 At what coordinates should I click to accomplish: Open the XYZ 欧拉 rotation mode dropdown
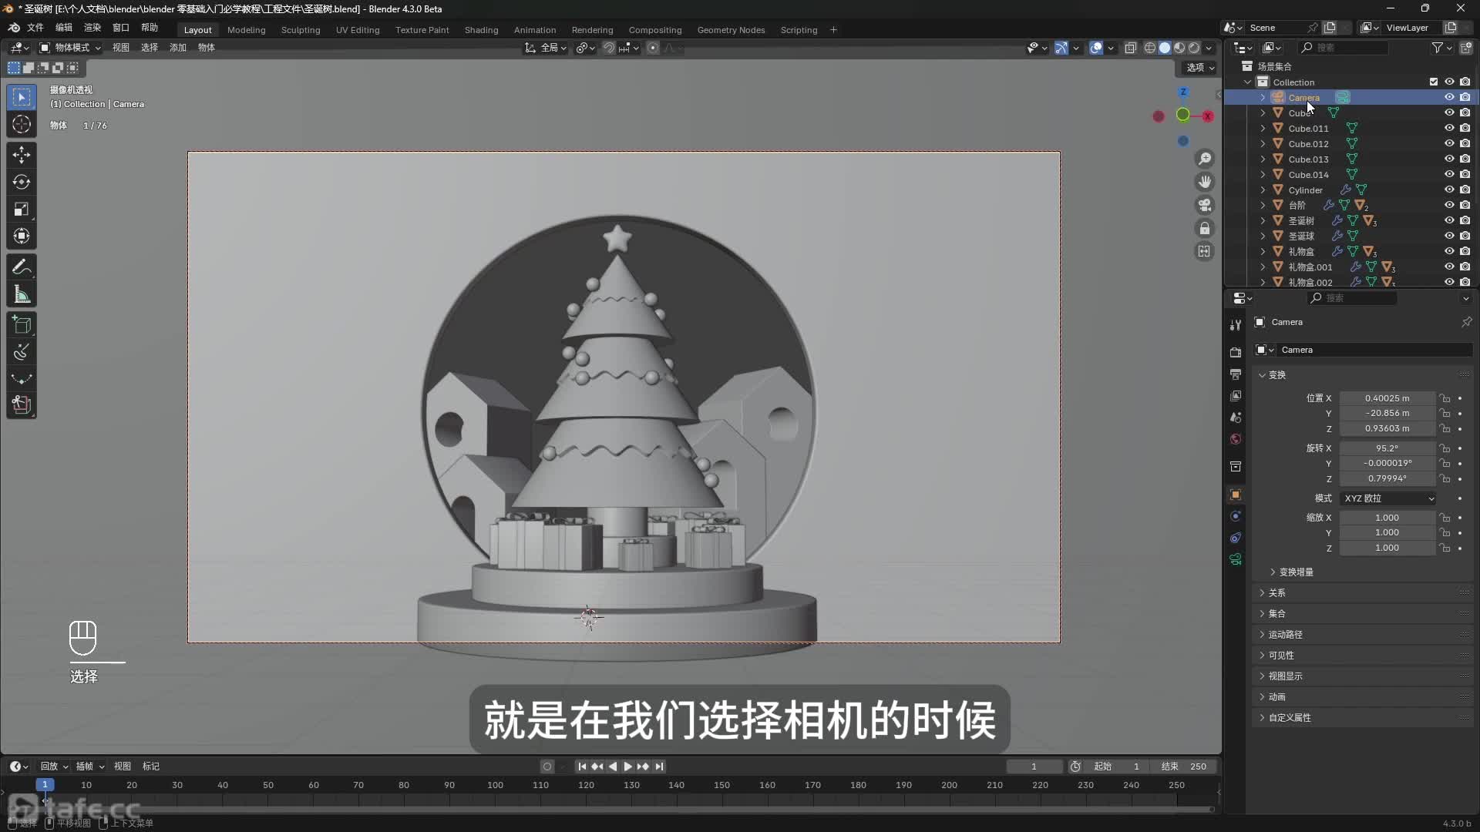pos(1388,498)
